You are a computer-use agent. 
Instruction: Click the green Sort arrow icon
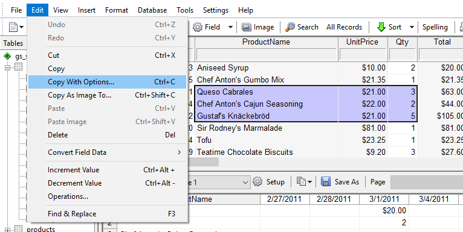pos(381,27)
